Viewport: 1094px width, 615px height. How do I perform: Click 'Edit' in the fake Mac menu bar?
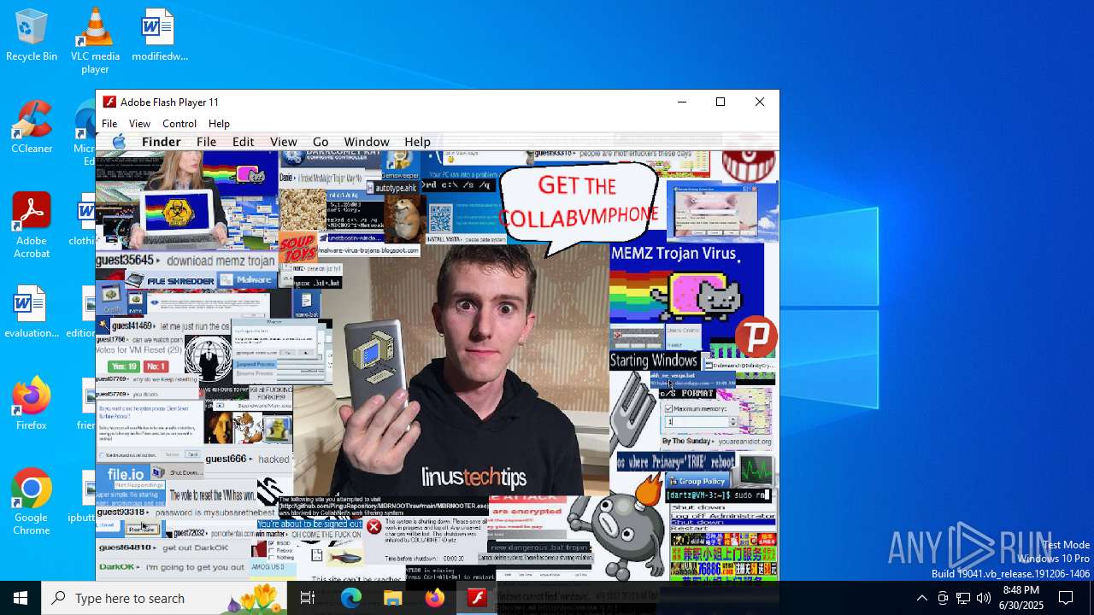244,142
